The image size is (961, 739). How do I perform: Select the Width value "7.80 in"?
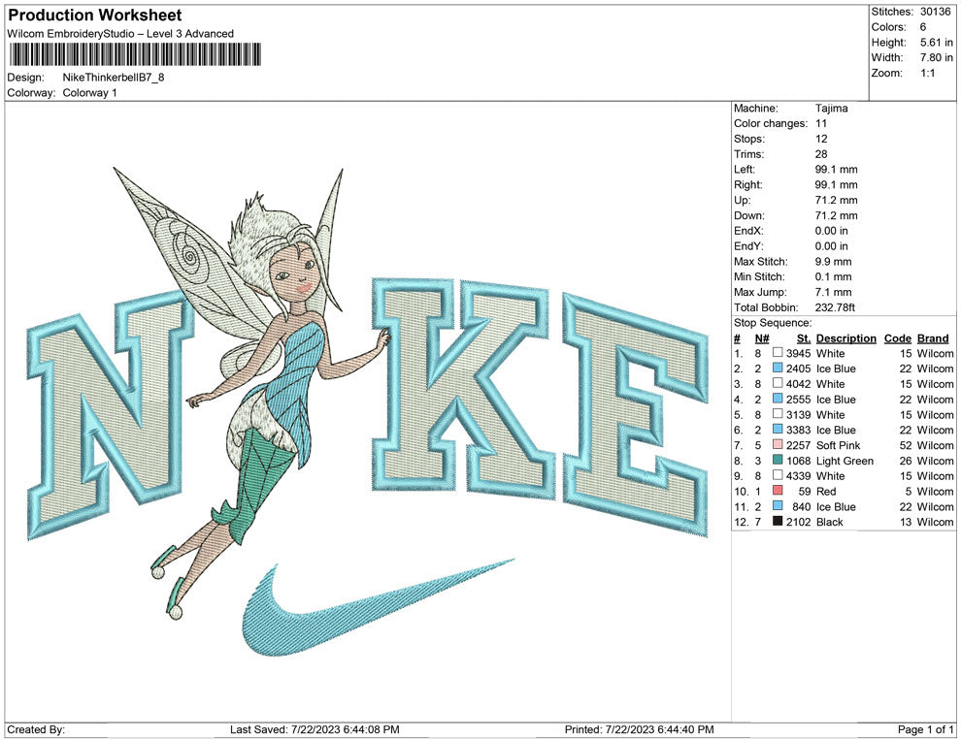(x=937, y=57)
